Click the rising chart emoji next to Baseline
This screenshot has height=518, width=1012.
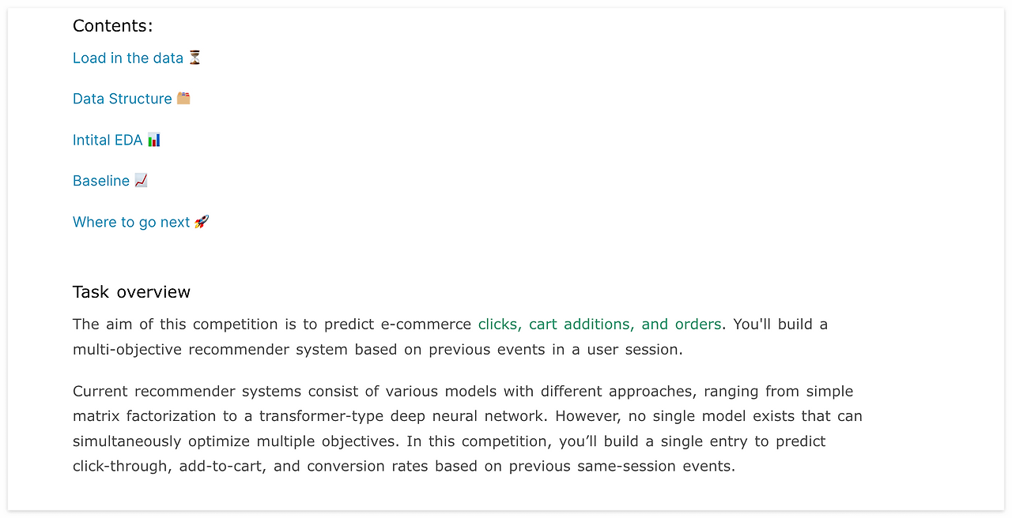pyautogui.click(x=141, y=181)
